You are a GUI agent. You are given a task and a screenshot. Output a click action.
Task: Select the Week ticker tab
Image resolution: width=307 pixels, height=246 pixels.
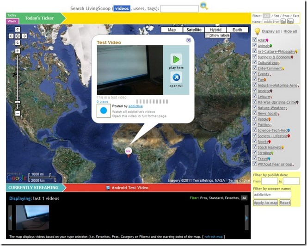pos(12,21)
